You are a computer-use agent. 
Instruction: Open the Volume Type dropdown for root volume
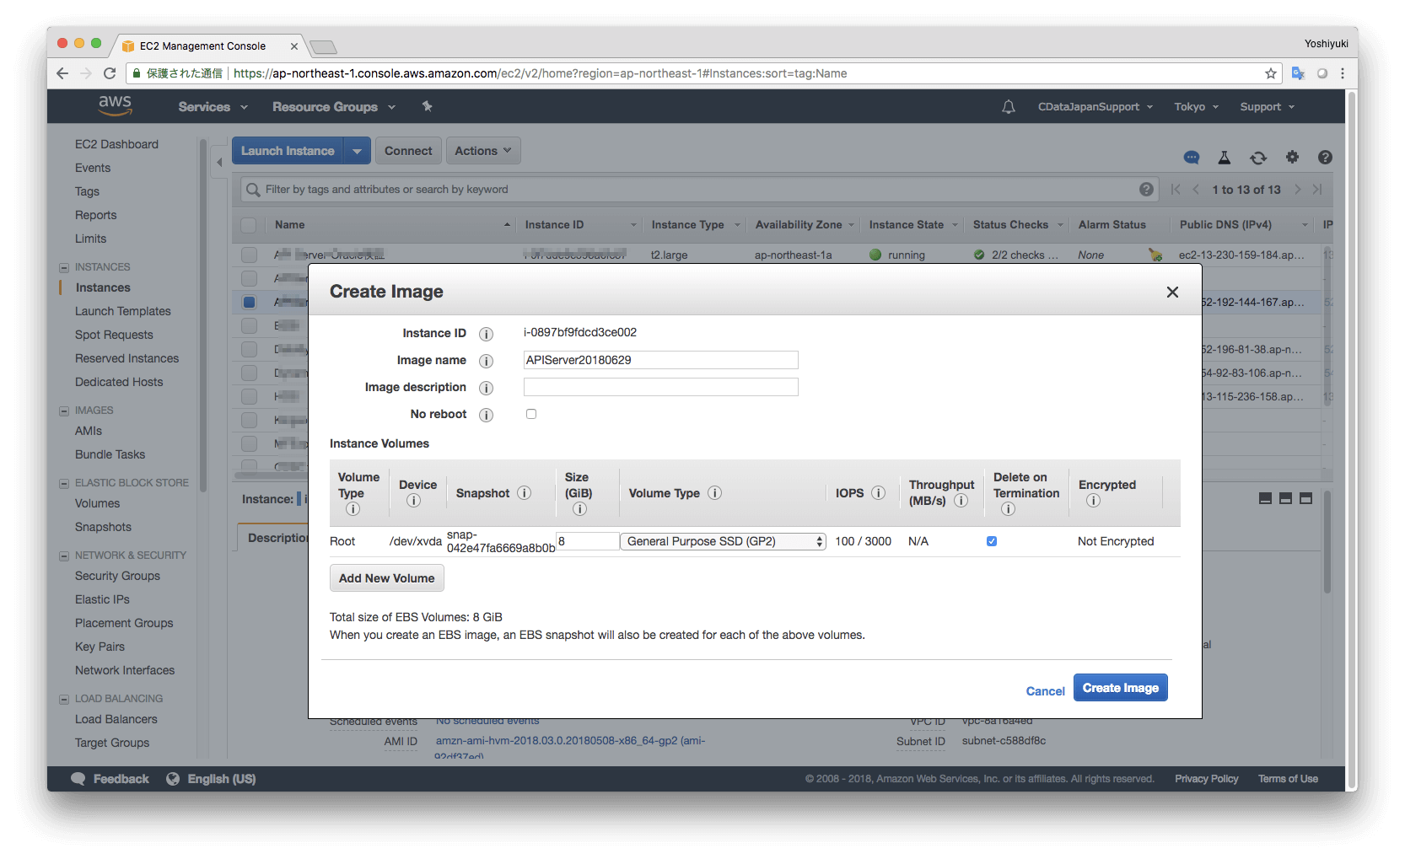click(723, 541)
